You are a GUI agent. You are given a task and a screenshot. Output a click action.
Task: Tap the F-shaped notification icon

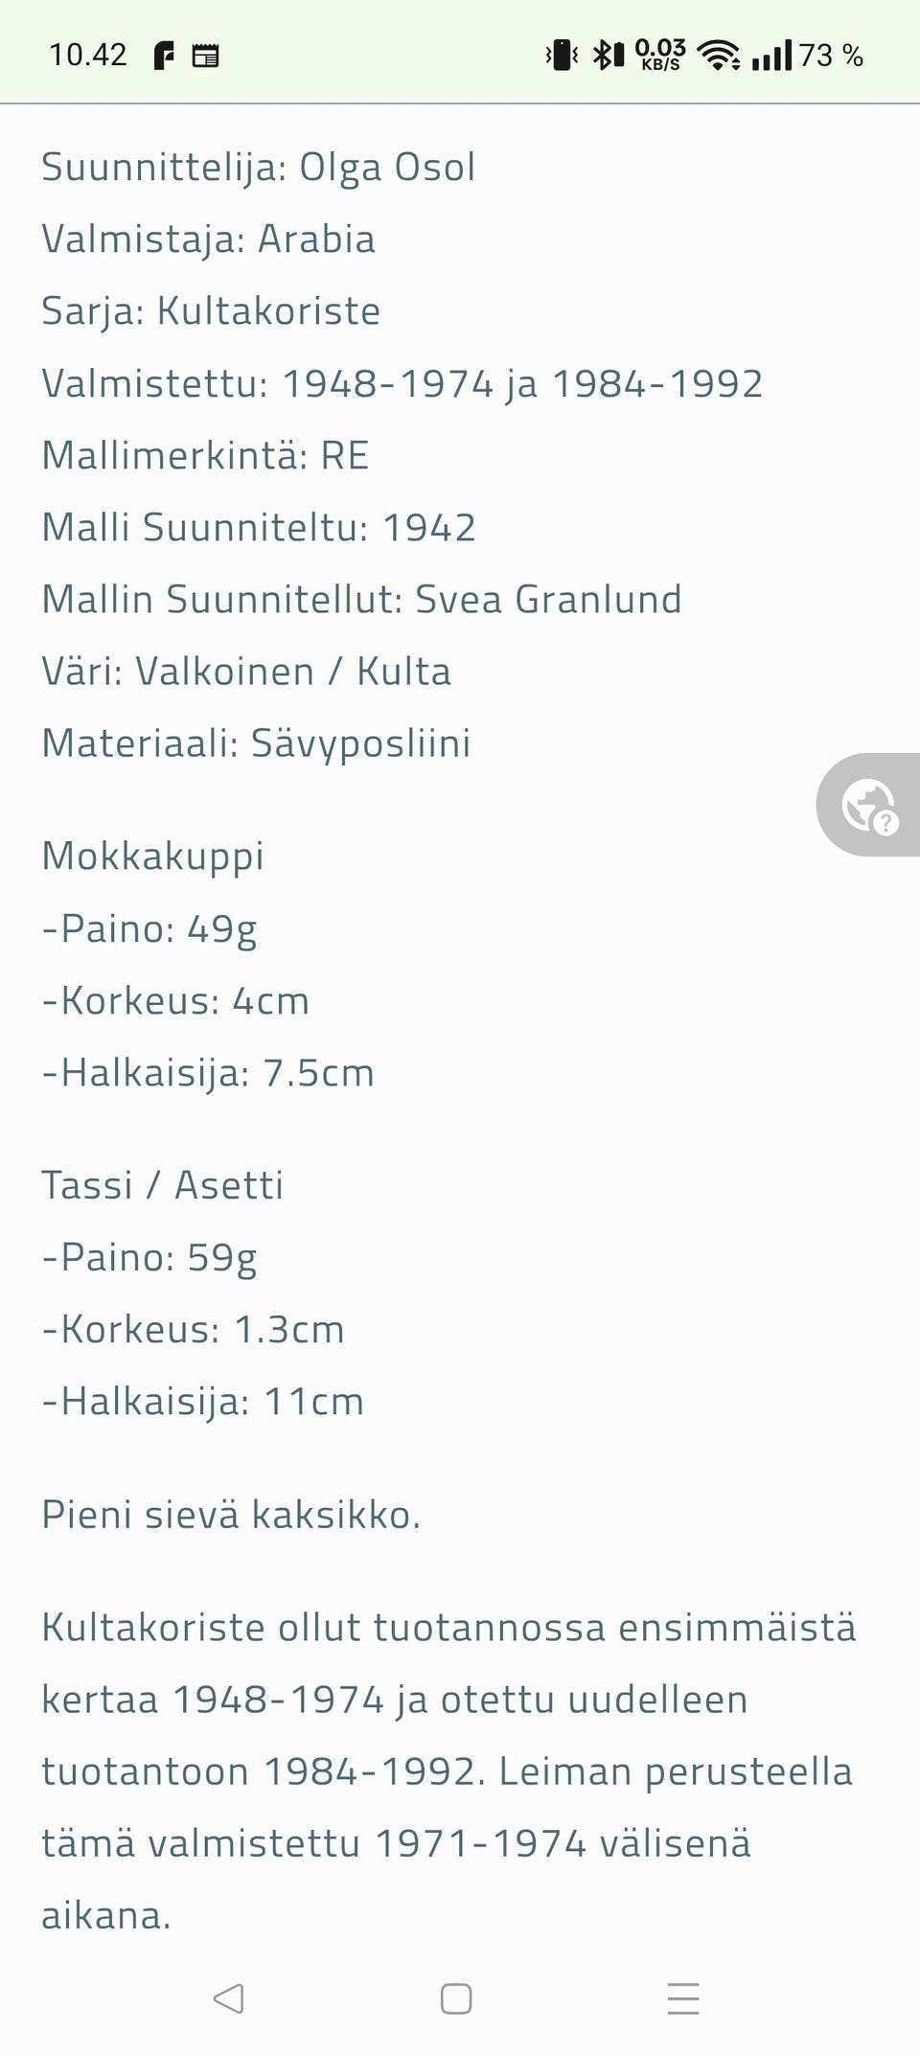pyautogui.click(x=165, y=57)
